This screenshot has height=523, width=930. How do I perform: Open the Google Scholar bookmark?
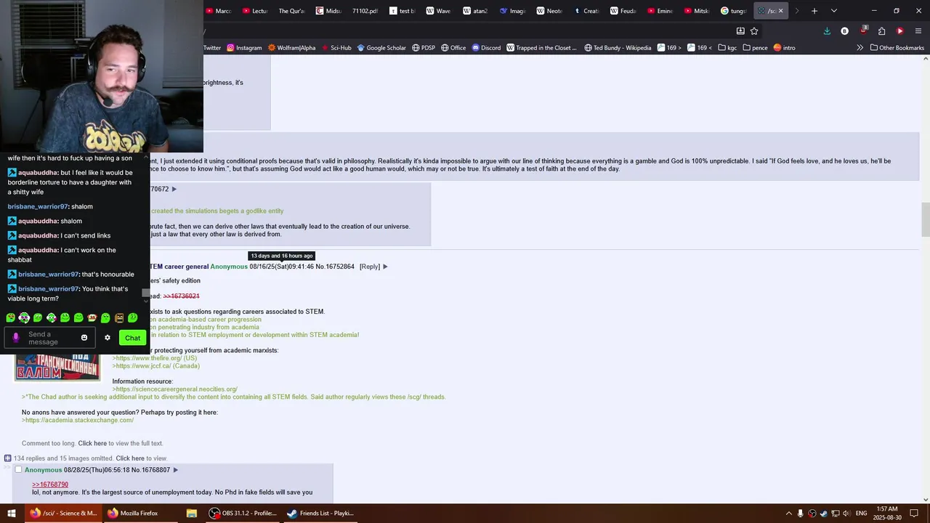coord(381,48)
